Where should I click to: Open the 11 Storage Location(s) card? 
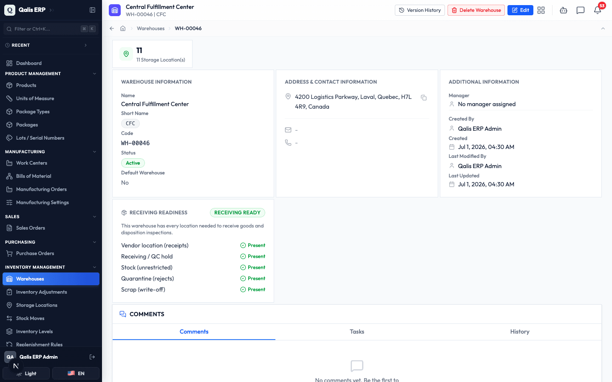(153, 54)
